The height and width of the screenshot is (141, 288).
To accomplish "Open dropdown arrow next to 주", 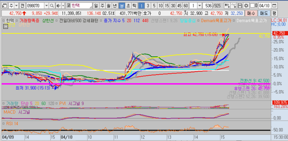I will click(x=16, y=6).
